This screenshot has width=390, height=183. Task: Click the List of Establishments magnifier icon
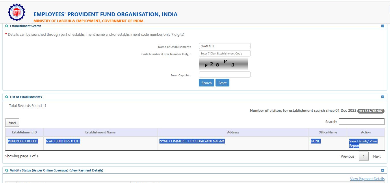(7, 97)
